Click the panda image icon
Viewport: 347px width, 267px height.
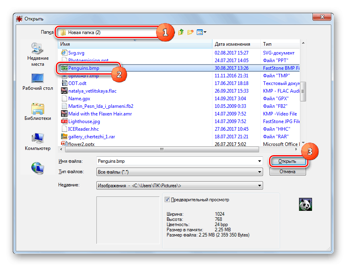pyautogui.click(x=305, y=204)
